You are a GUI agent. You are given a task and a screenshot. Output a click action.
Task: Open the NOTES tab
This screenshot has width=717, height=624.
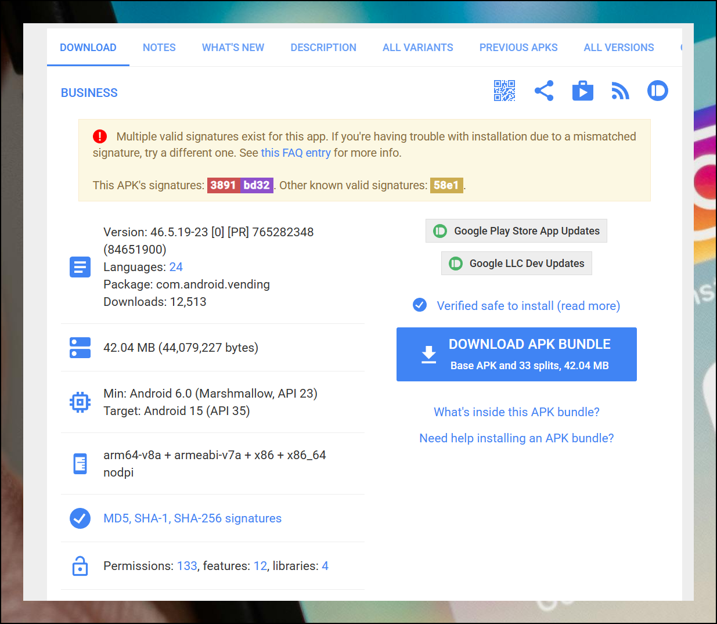(x=159, y=48)
